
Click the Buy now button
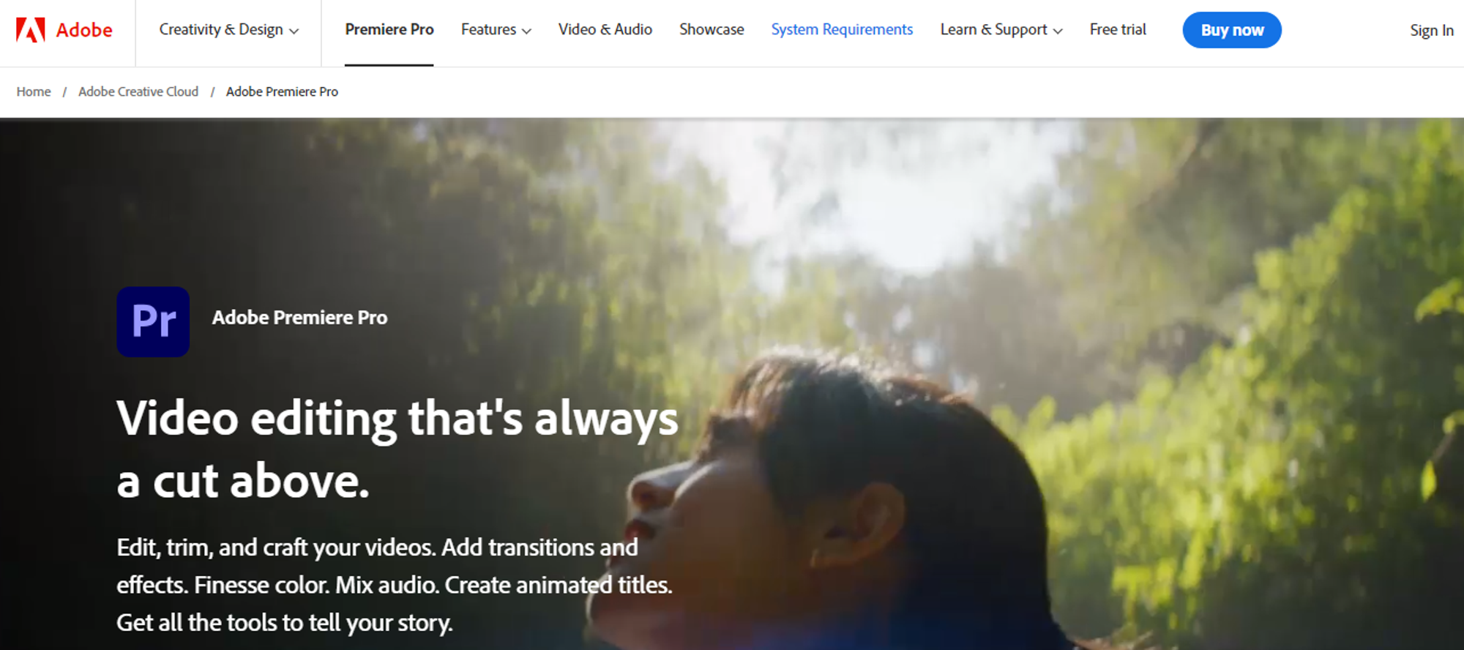click(1232, 30)
